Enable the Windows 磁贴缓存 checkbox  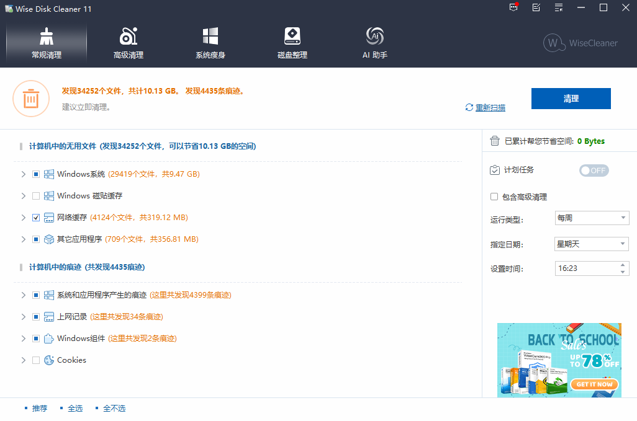click(x=35, y=195)
